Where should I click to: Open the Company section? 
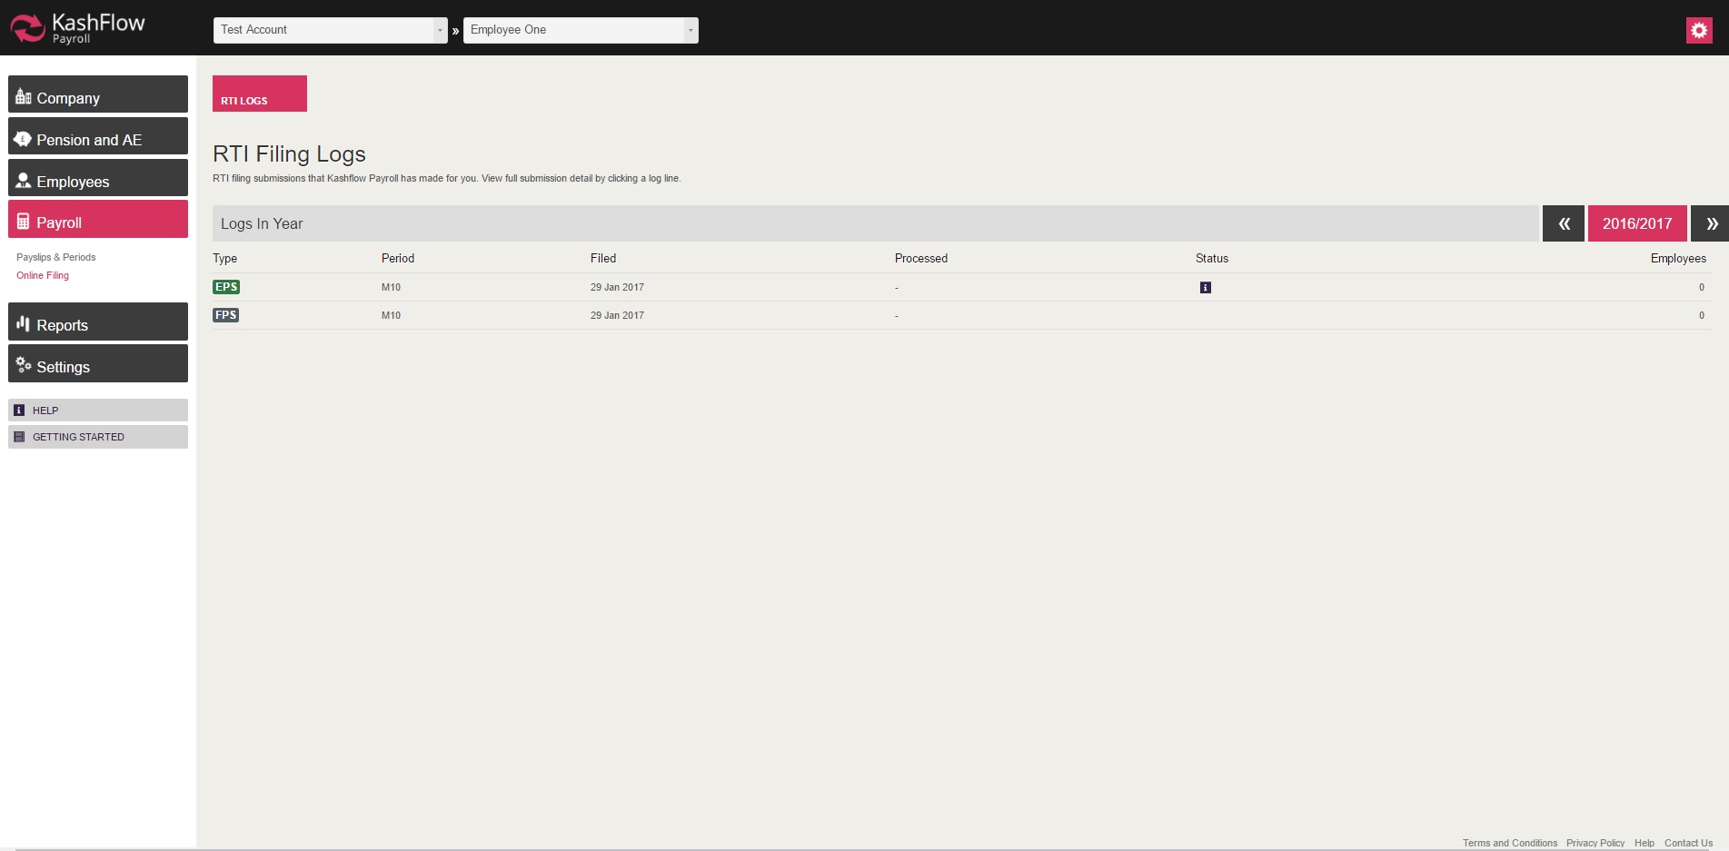coord(98,94)
